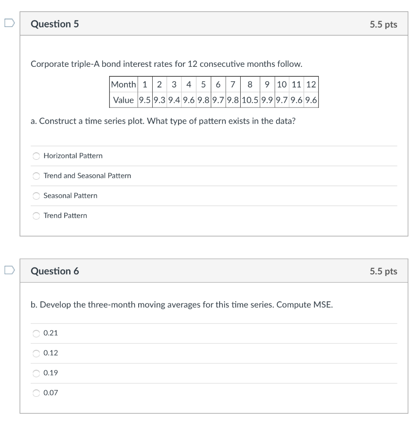The height and width of the screenshot is (425, 420).
Task: Click the Month header cell in the table
Action: (x=123, y=84)
